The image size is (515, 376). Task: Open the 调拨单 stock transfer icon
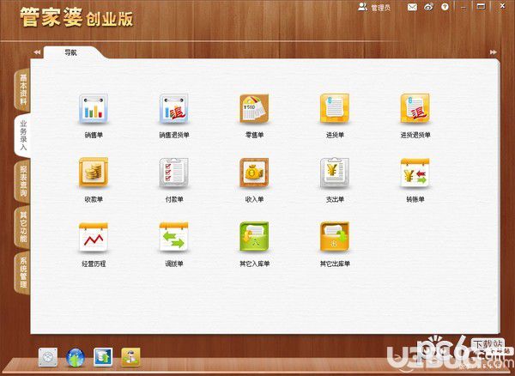pos(173,238)
